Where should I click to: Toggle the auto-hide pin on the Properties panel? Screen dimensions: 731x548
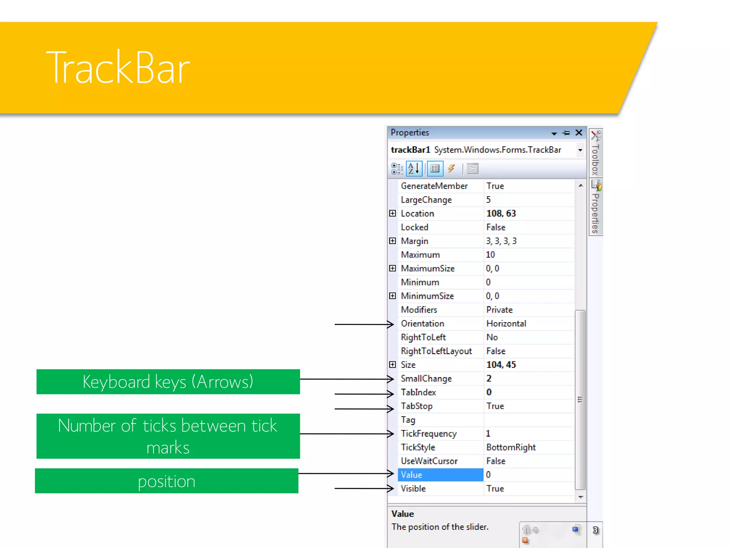tap(566, 133)
